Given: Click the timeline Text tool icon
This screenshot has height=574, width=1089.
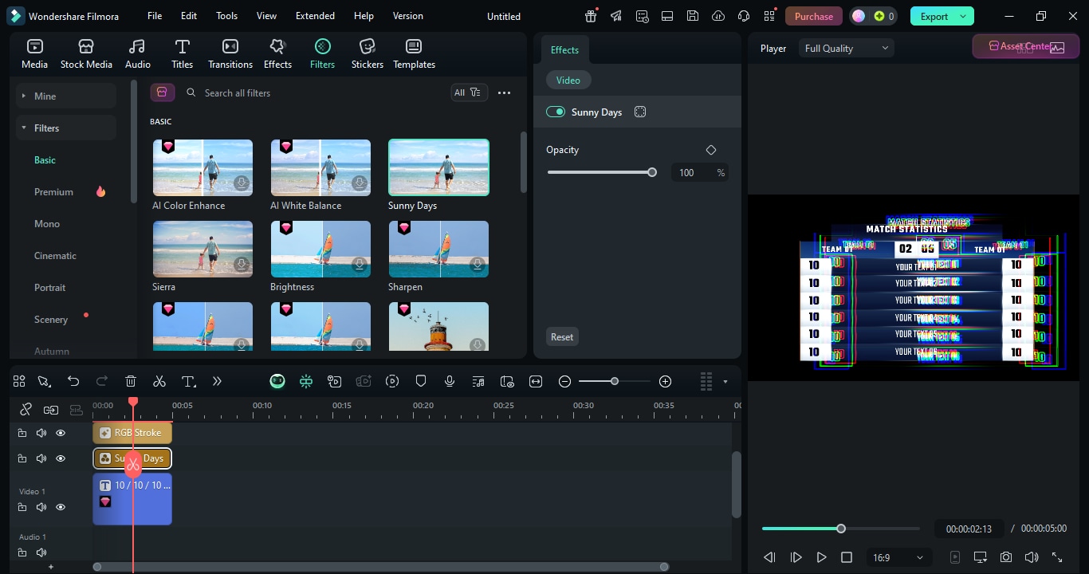Looking at the screenshot, I should click(188, 381).
